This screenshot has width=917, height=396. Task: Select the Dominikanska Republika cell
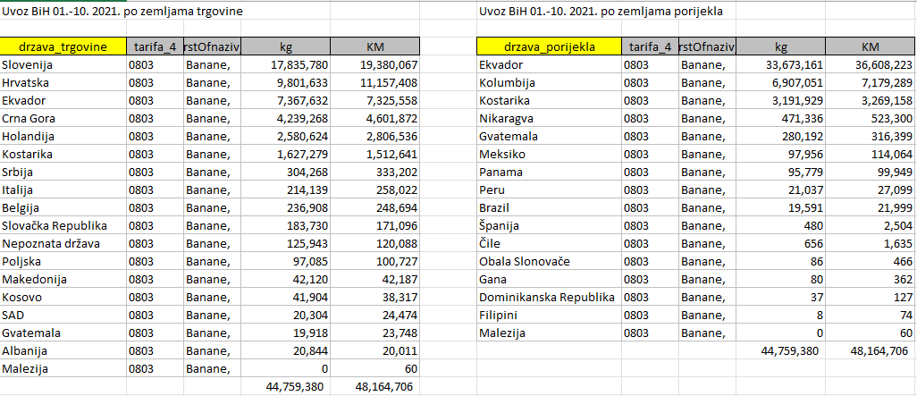point(549,297)
